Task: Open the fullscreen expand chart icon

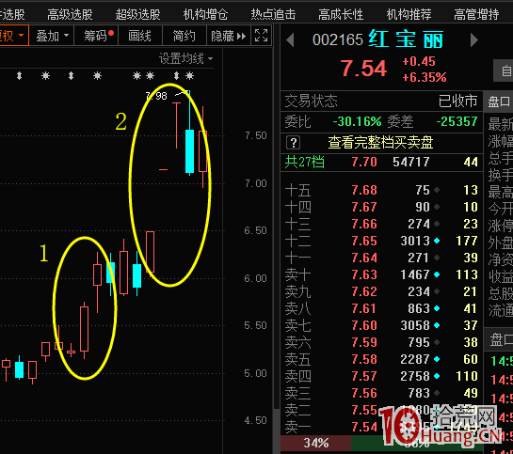Action: click(x=261, y=36)
